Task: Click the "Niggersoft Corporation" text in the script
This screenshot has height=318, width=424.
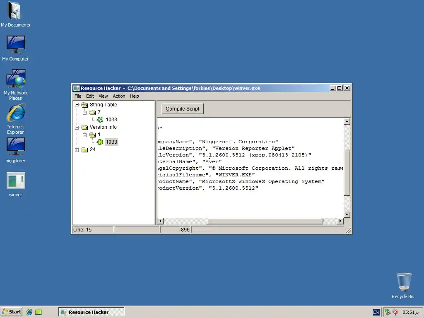Action: point(238,142)
